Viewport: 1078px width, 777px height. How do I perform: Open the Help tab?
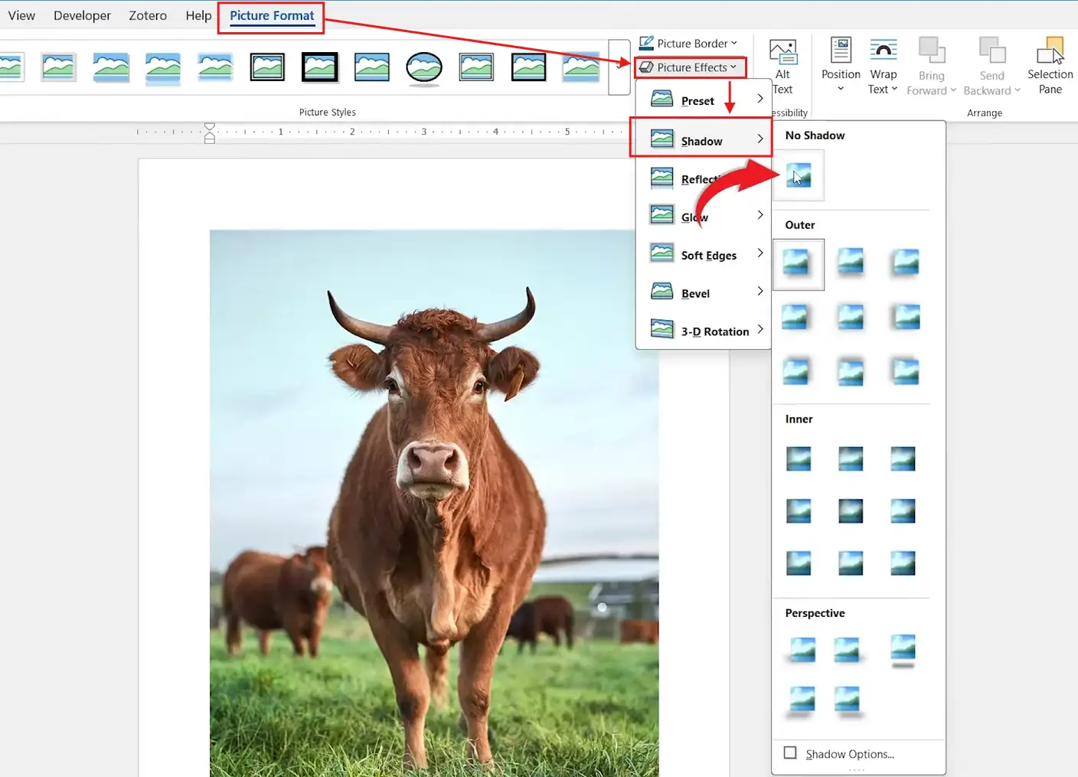point(198,15)
